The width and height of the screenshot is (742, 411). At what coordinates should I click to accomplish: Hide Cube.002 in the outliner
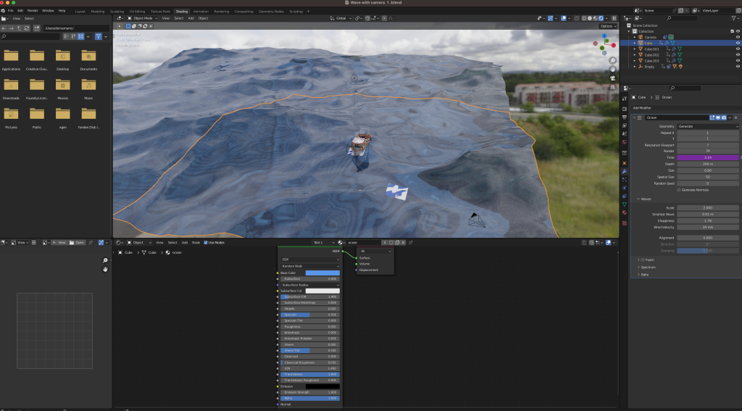pos(738,54)
